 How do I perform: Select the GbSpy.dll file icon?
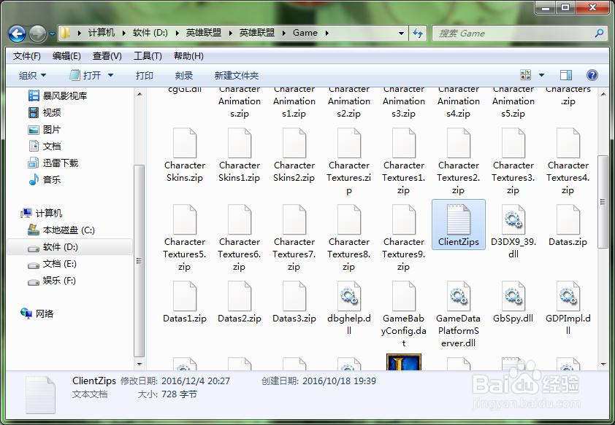coord(513,296)
